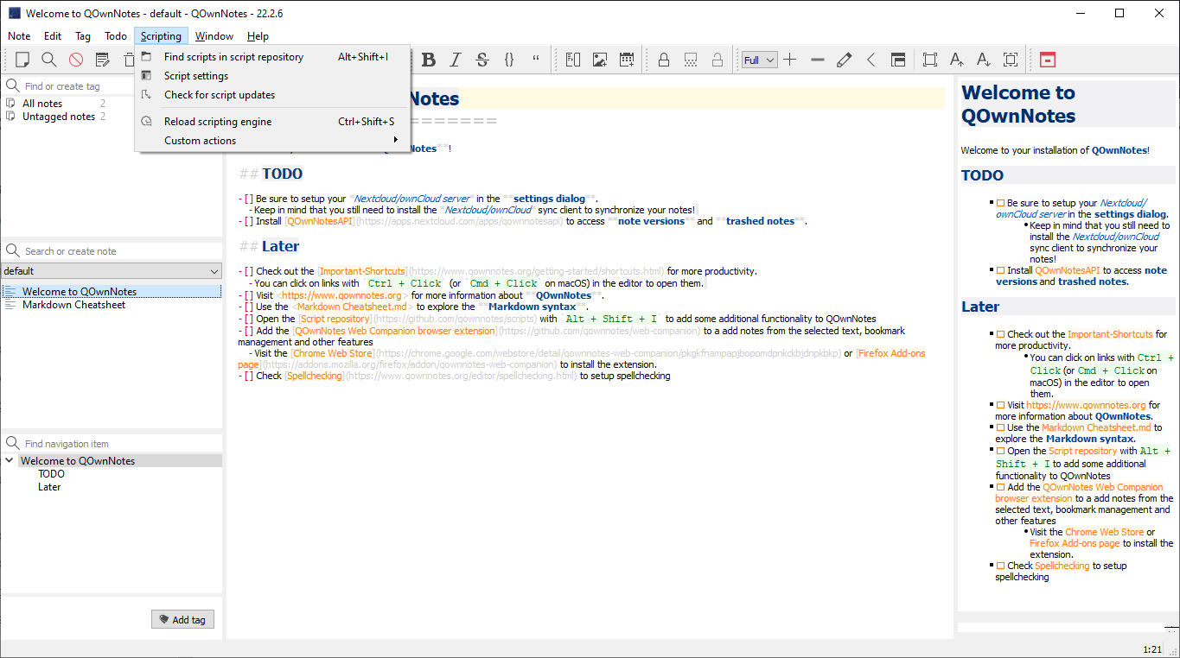Apply strikethrough formatting
The width and height of the screenshot is (1180, 658).
[x=482, y=60]
